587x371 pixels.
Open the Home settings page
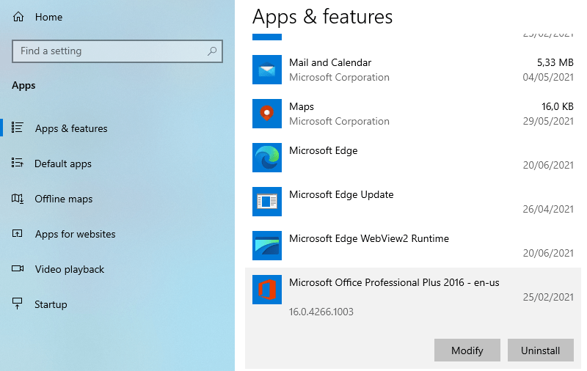point(48,17)
